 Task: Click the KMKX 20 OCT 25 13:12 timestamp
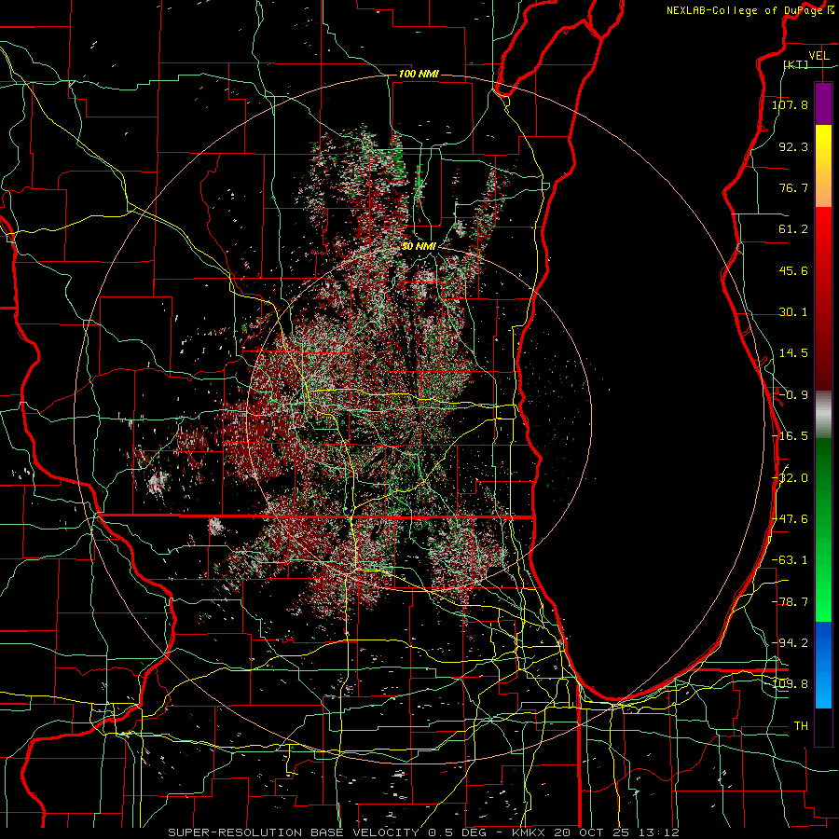(595, 832)
